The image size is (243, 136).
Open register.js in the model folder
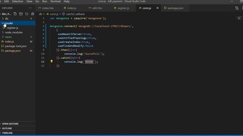click(x=13, y=28)
